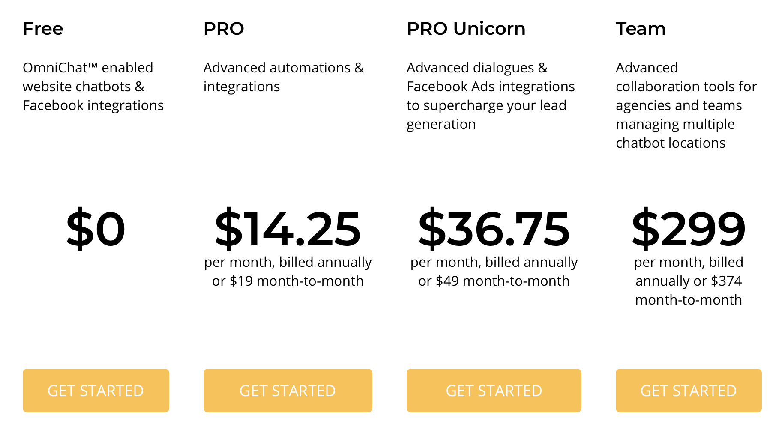This screenshot has width=779, height=442.
Task: Click the $374 month-to-month billing note
Action: 689,290
